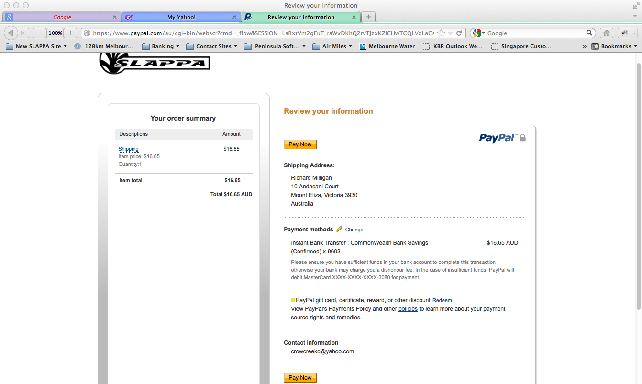Show more bookmarks with the double chevron
Viewport: 642px width, 384px height.
pyautogui.click(x=584, y=46)
